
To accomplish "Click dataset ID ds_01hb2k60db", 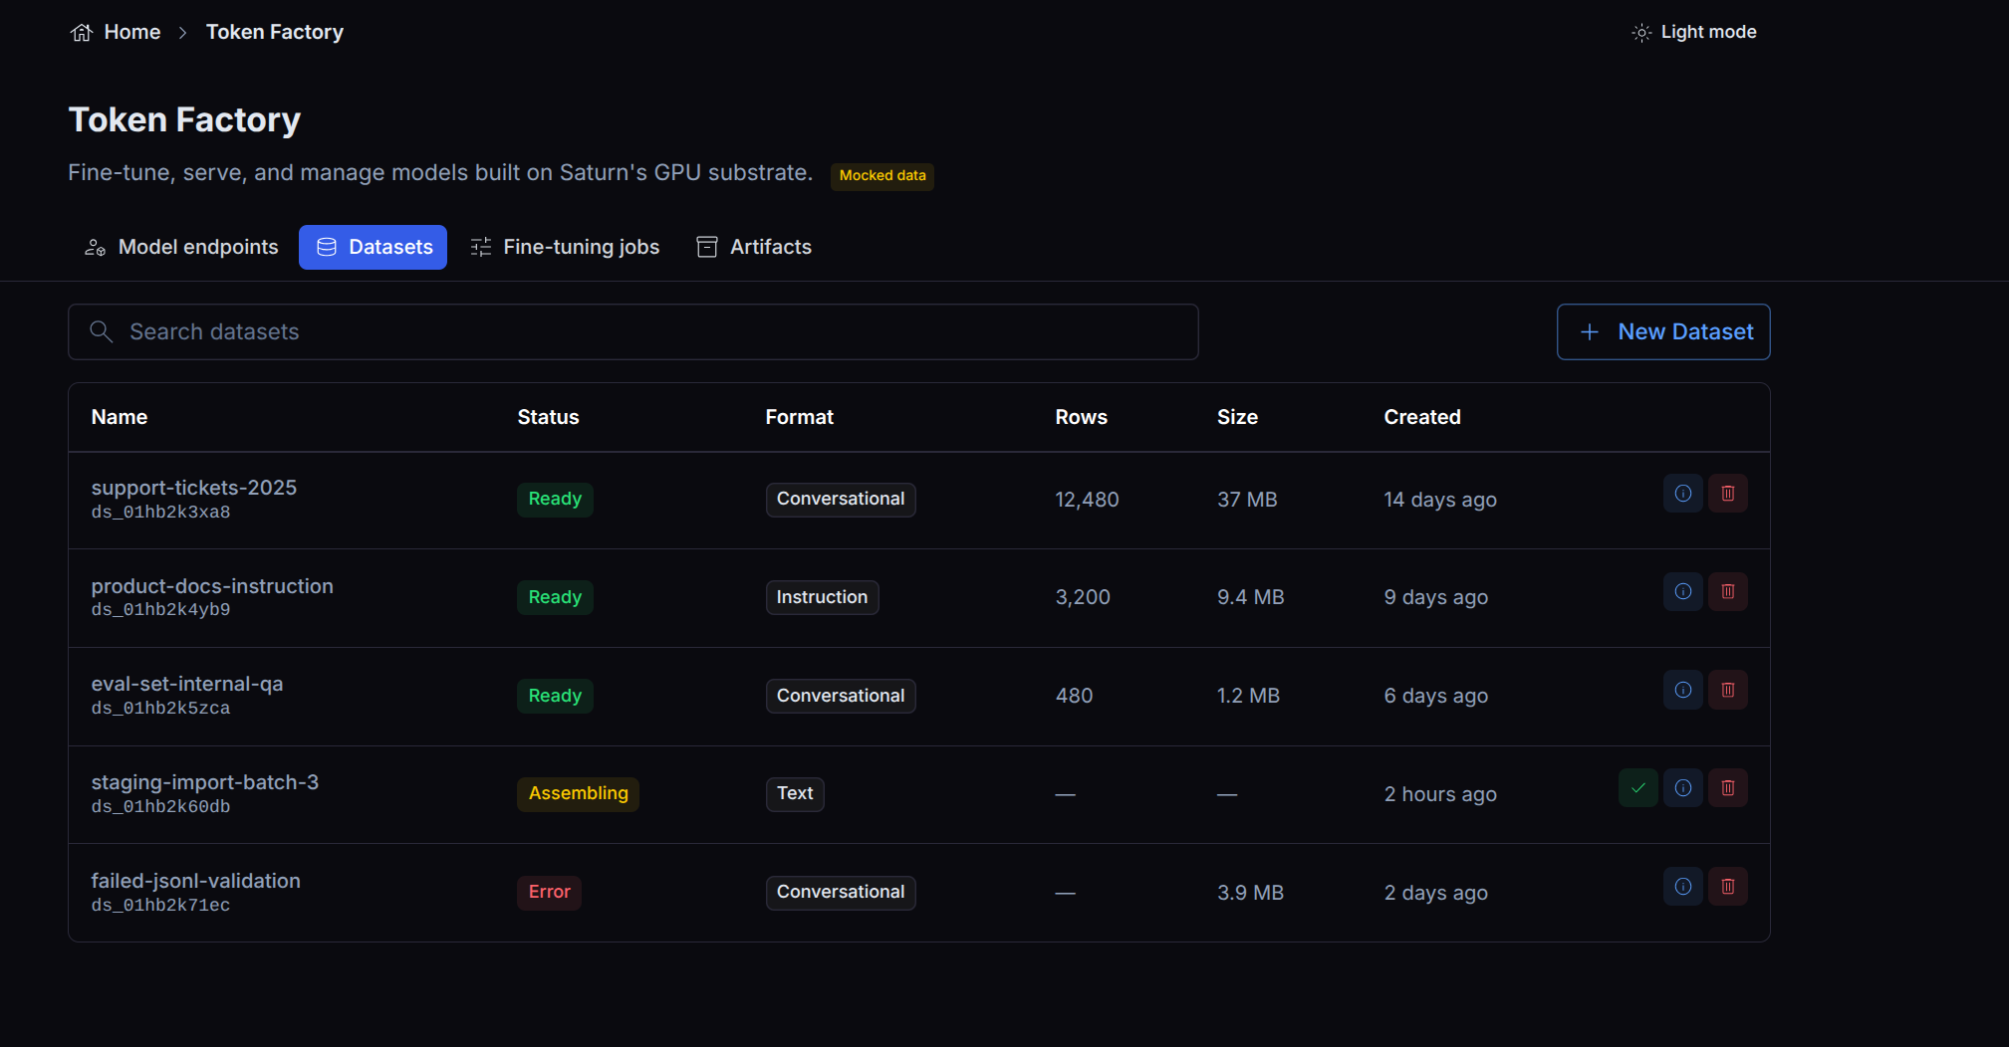I will point(160,807).
